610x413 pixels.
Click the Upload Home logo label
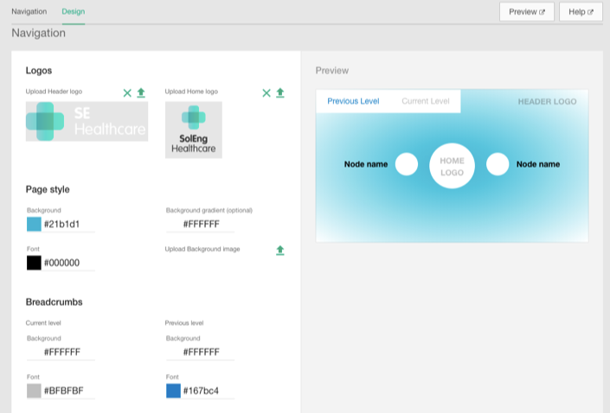coord(191,92)
